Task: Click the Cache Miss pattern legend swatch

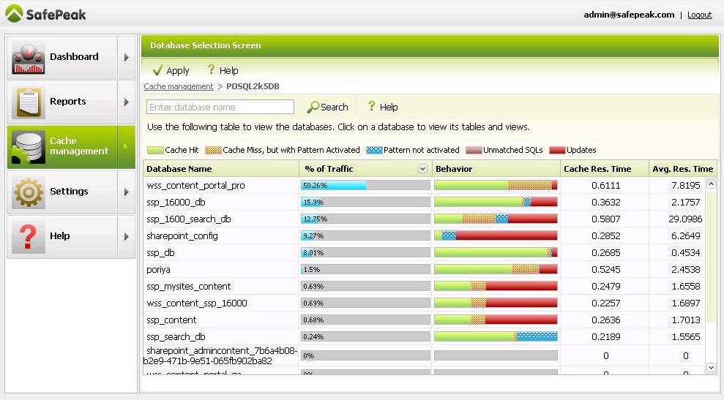Action: 213,150
